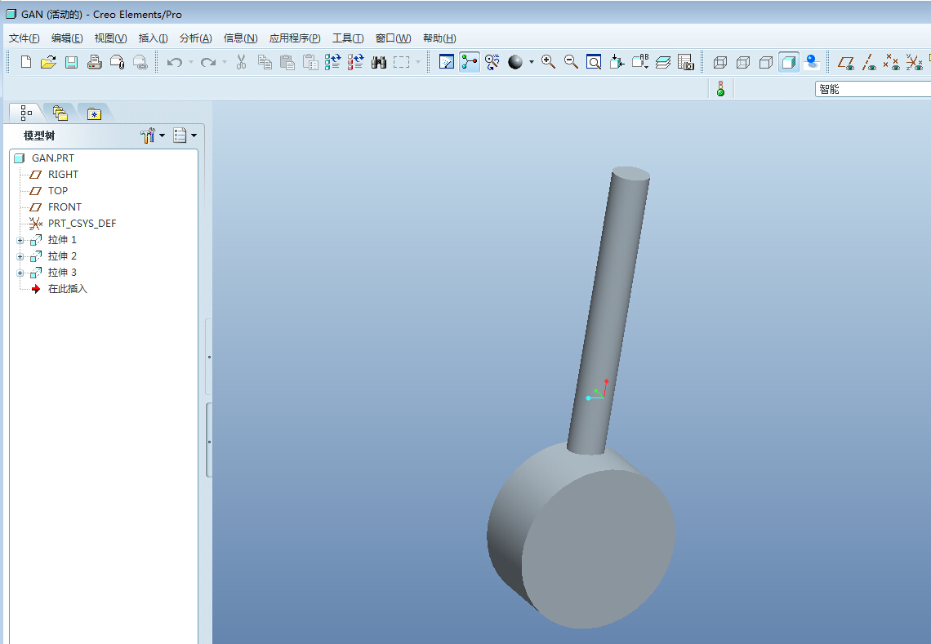
Task: Click the Copy icon
Action: tap(265, 62)
